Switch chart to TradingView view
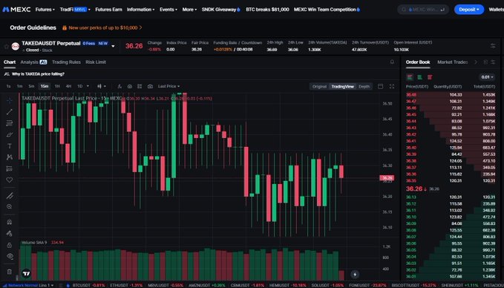The image size is (504, 288). pyautogui.click(x=342, y=86)
